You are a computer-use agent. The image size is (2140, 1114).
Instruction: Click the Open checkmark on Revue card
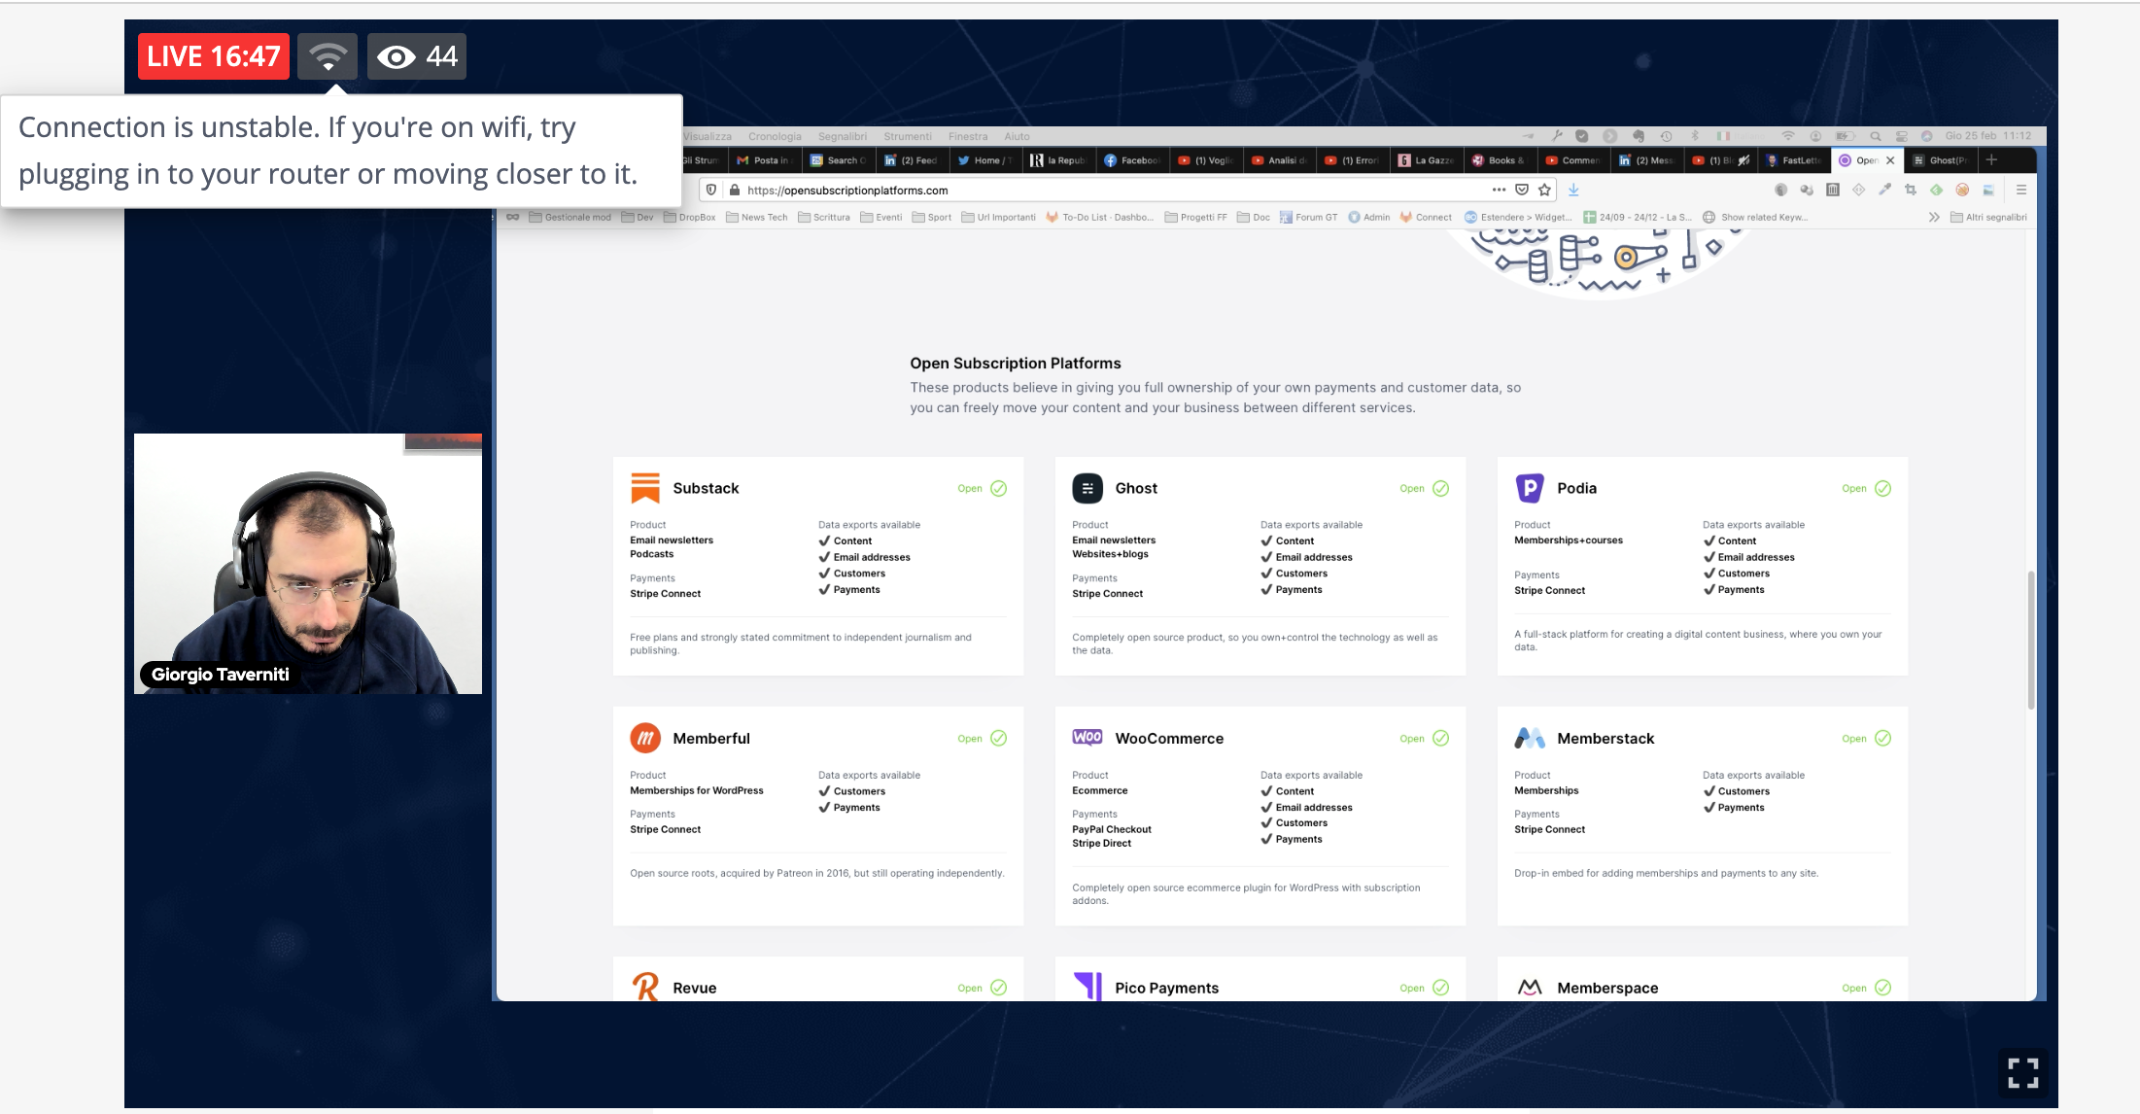click(998, 988)
